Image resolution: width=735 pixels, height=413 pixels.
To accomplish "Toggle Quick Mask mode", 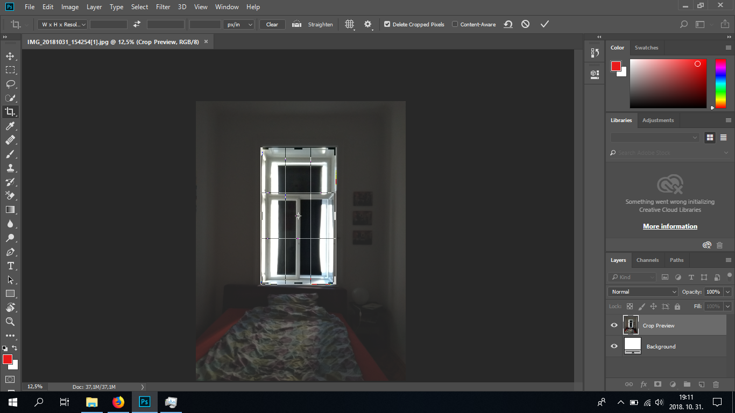I will [10, 379].
